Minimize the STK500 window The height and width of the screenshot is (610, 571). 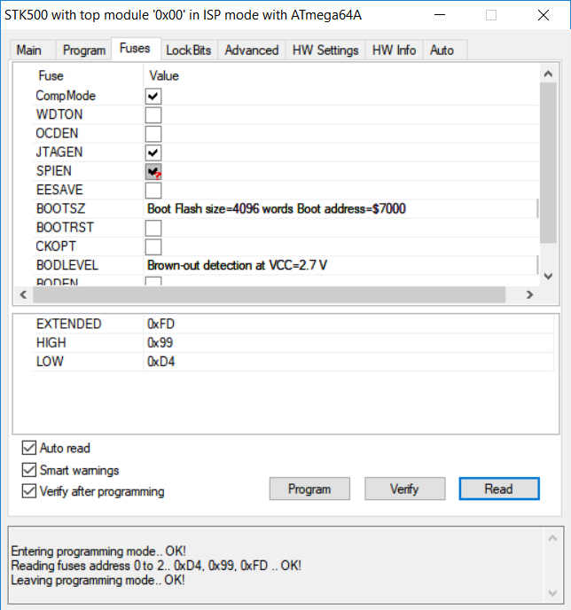440,15
